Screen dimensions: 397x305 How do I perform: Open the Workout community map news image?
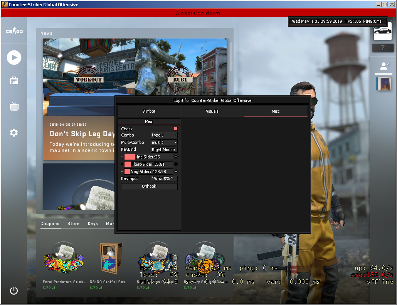point(89,77)
